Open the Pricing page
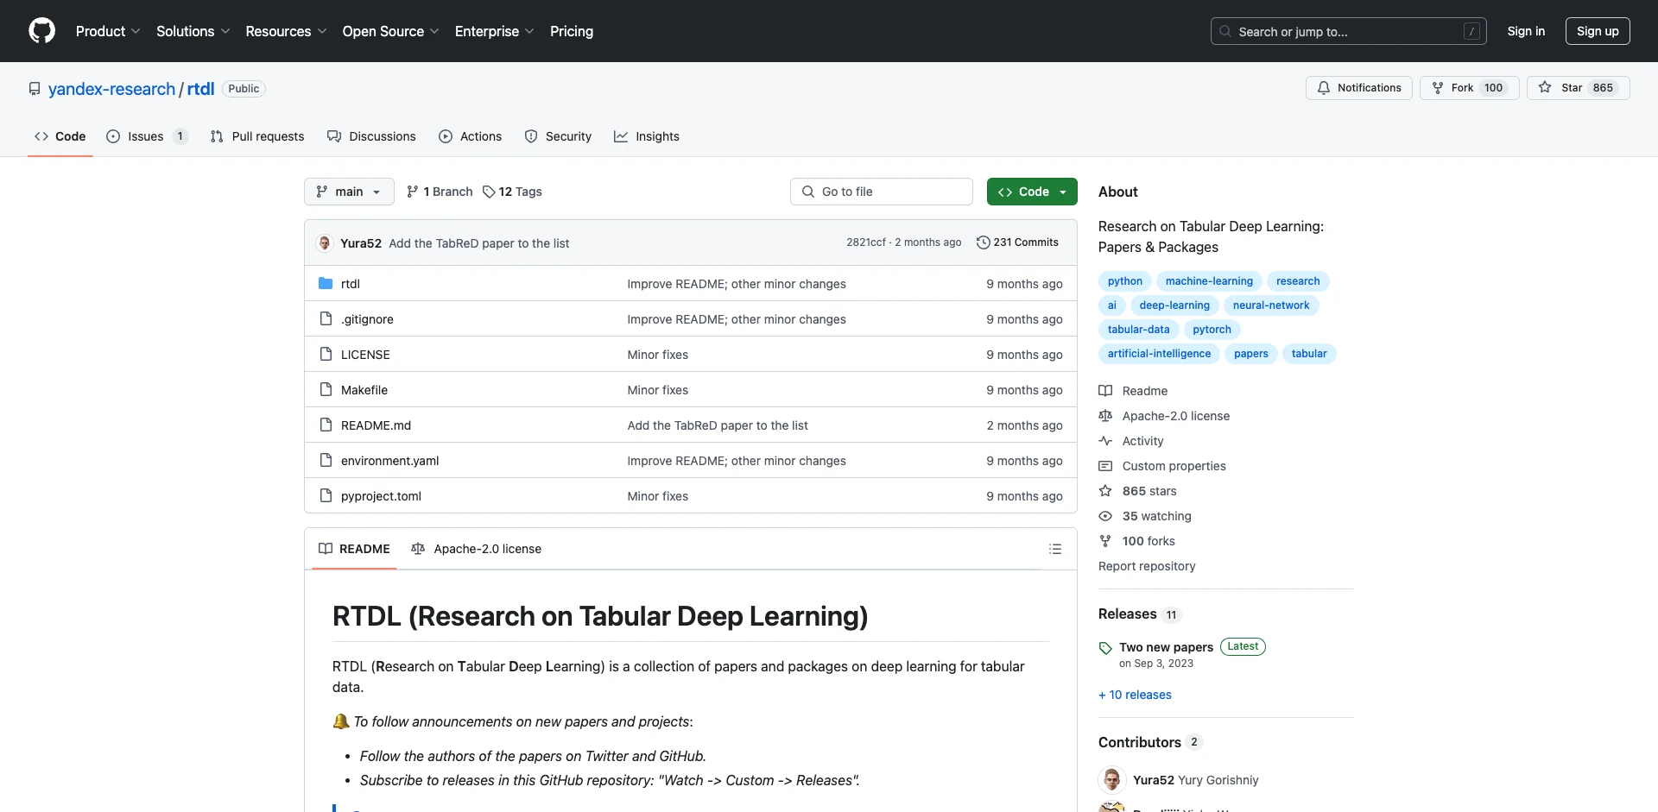This screenshot has height=812, width=1658. click(572, 31)
